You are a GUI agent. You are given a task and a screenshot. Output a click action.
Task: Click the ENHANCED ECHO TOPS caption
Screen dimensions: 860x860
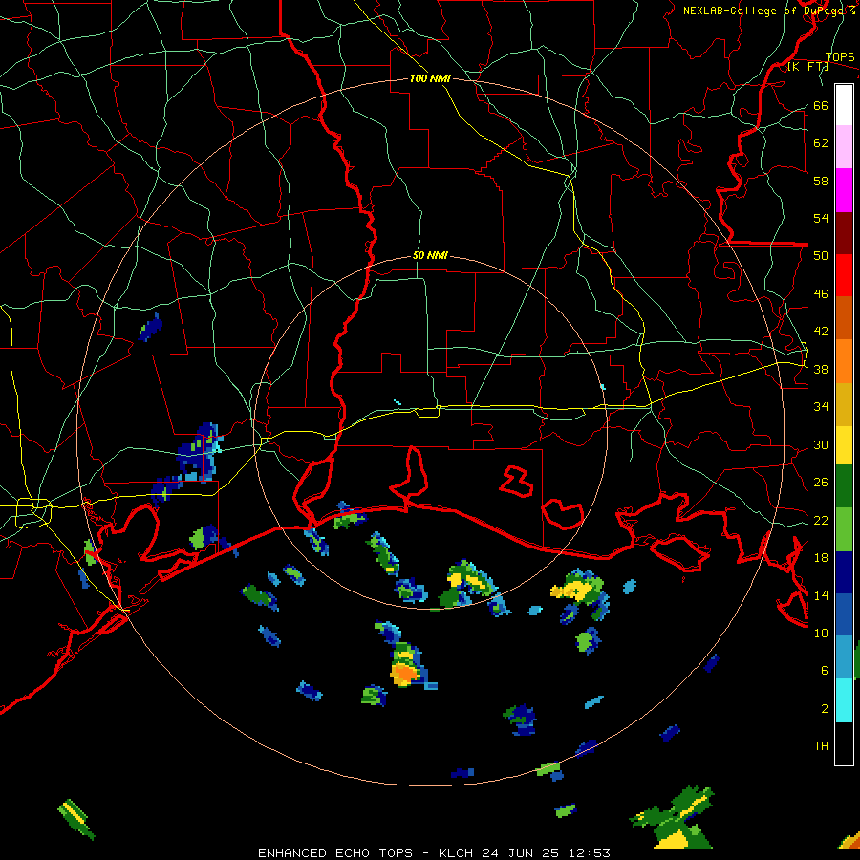(x=335, y=853)
